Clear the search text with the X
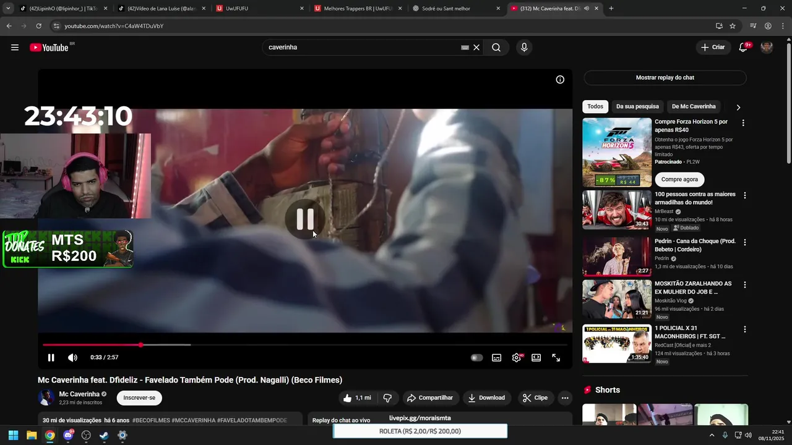Viewport: 792px width, 445px height. (476, 48)
